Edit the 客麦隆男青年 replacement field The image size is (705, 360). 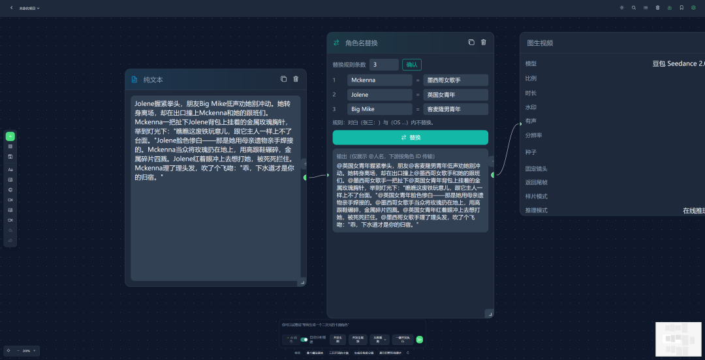pyautogui.click(x=456, y=109)
